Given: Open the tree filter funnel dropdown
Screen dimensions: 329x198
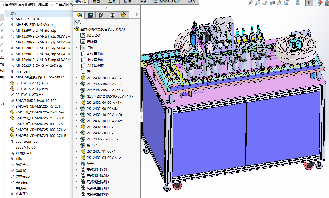Looking at the screenshot, I should click(78, 23).
